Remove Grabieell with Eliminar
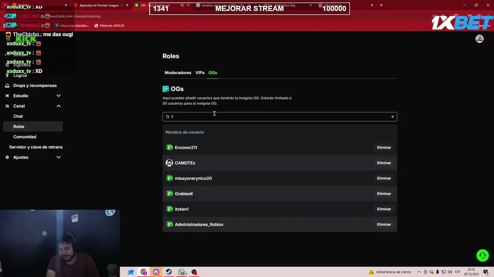Viewport: 494px width, 277px height. [x=384, y=194]
